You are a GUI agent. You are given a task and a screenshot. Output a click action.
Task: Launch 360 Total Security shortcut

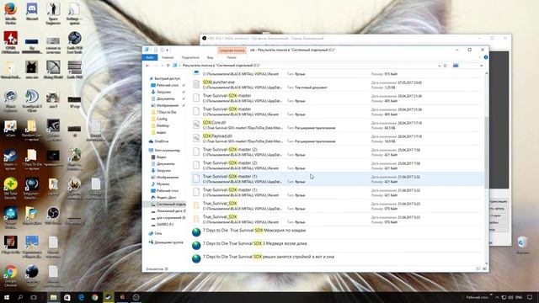click(x=10, y=189)
